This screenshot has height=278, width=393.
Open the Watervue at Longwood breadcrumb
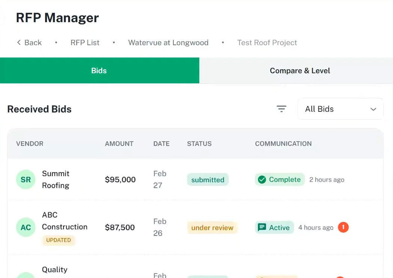point(168,43)
